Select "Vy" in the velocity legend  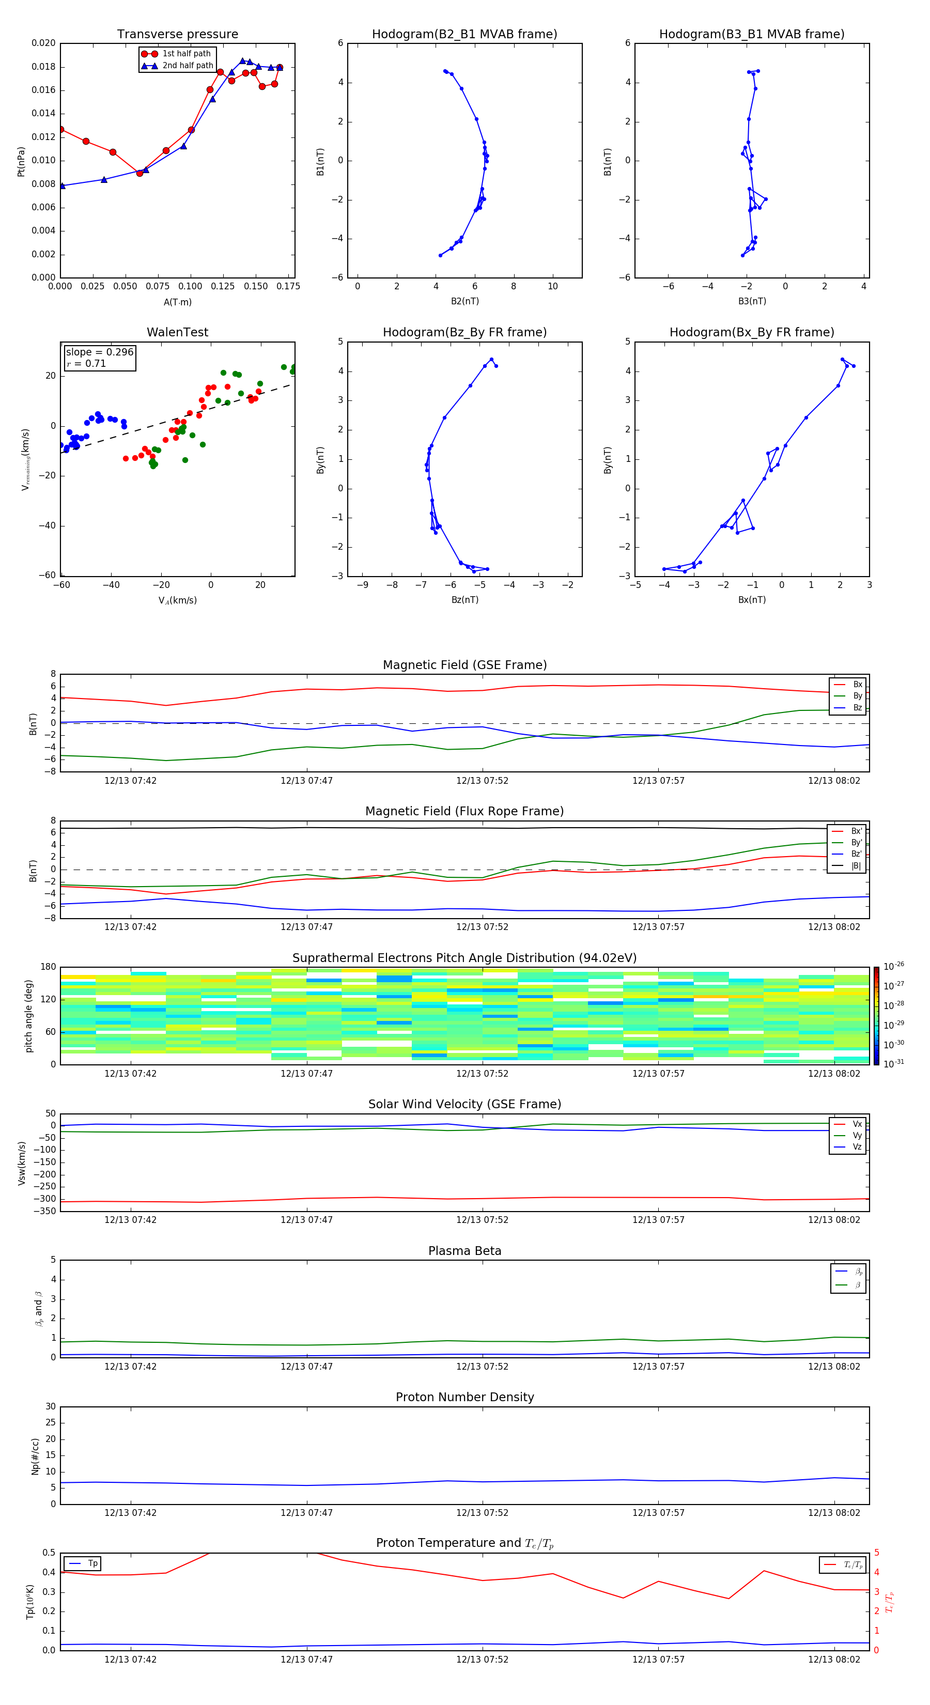click(848, 1136)
